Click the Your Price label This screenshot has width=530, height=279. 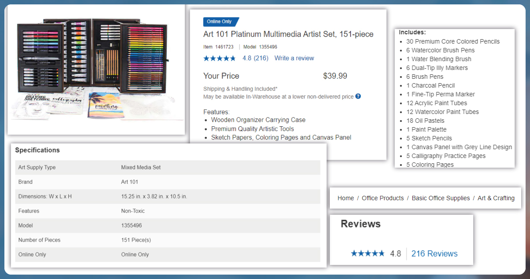221,76
